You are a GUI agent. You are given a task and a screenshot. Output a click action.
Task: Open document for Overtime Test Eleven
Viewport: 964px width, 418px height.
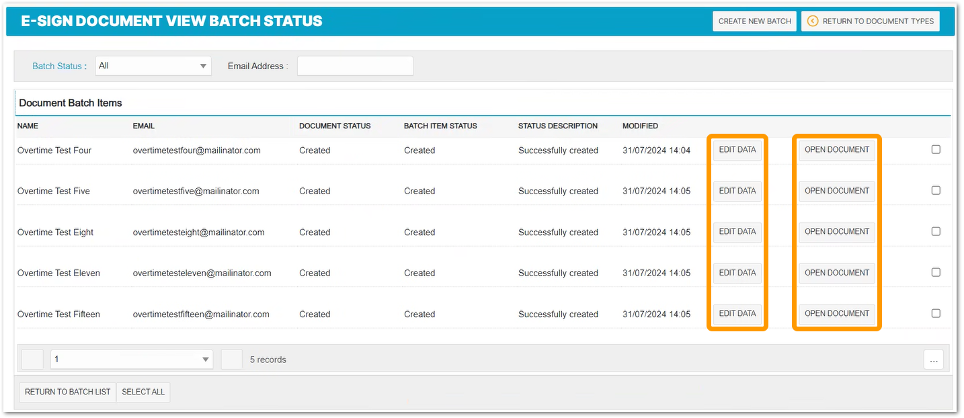coord(837,273)
